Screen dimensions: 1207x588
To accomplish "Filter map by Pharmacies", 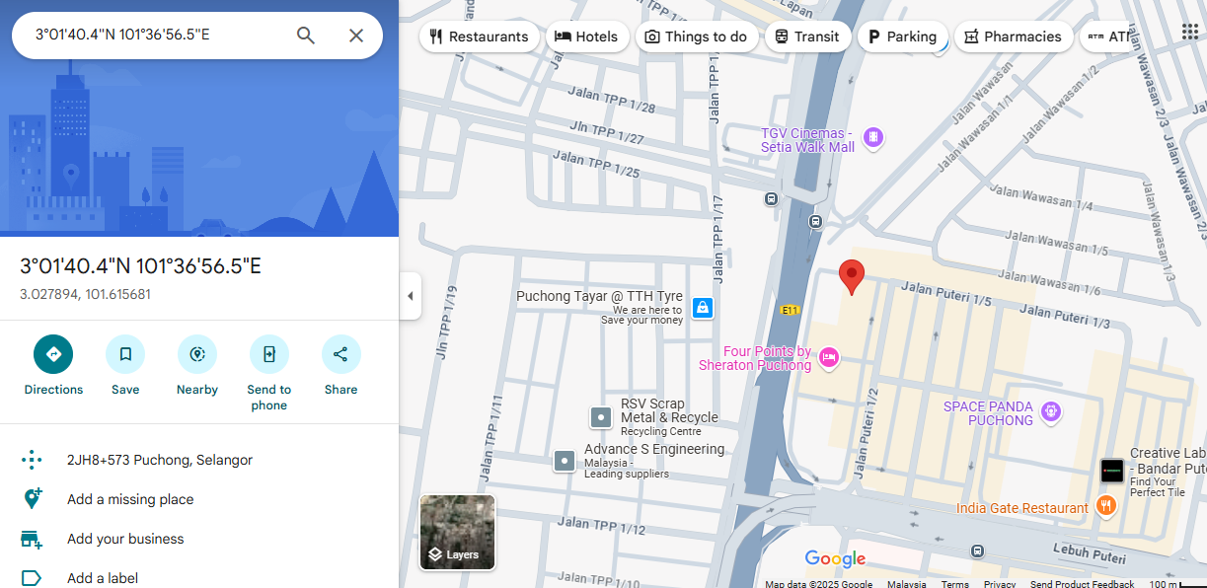I will (x=1013, y=37).
